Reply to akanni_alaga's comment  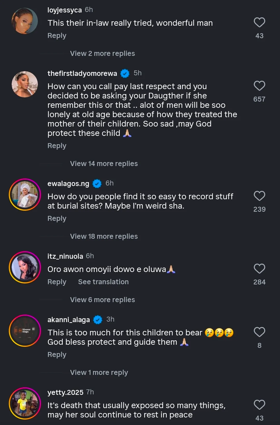(x=57, y=355)
